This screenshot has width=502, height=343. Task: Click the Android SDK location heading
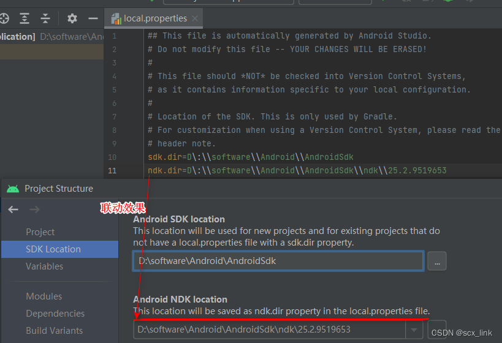(179, 219)
